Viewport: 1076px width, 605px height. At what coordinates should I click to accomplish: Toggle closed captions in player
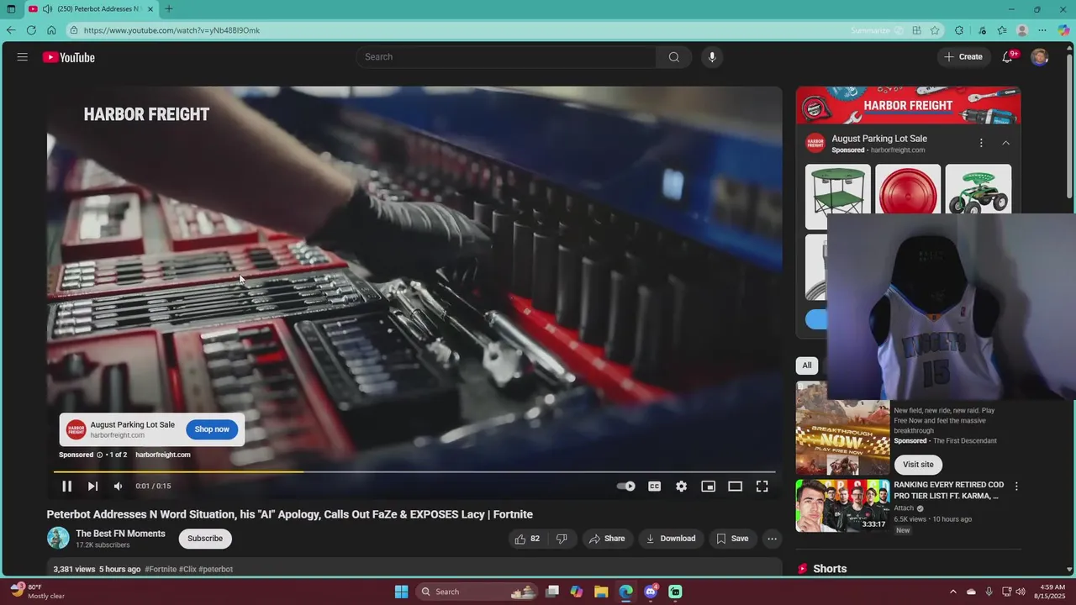[655, 487]
